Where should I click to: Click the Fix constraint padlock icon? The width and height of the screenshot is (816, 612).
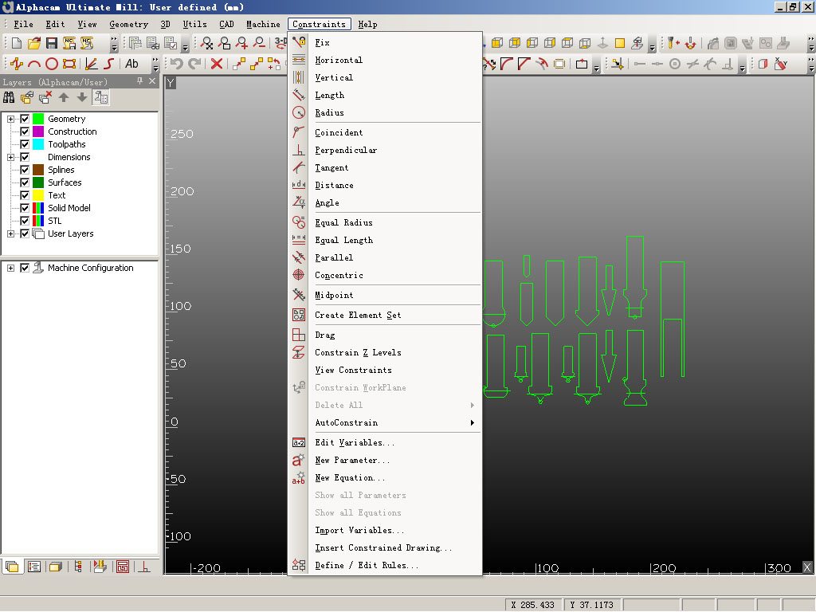(299, 42)
